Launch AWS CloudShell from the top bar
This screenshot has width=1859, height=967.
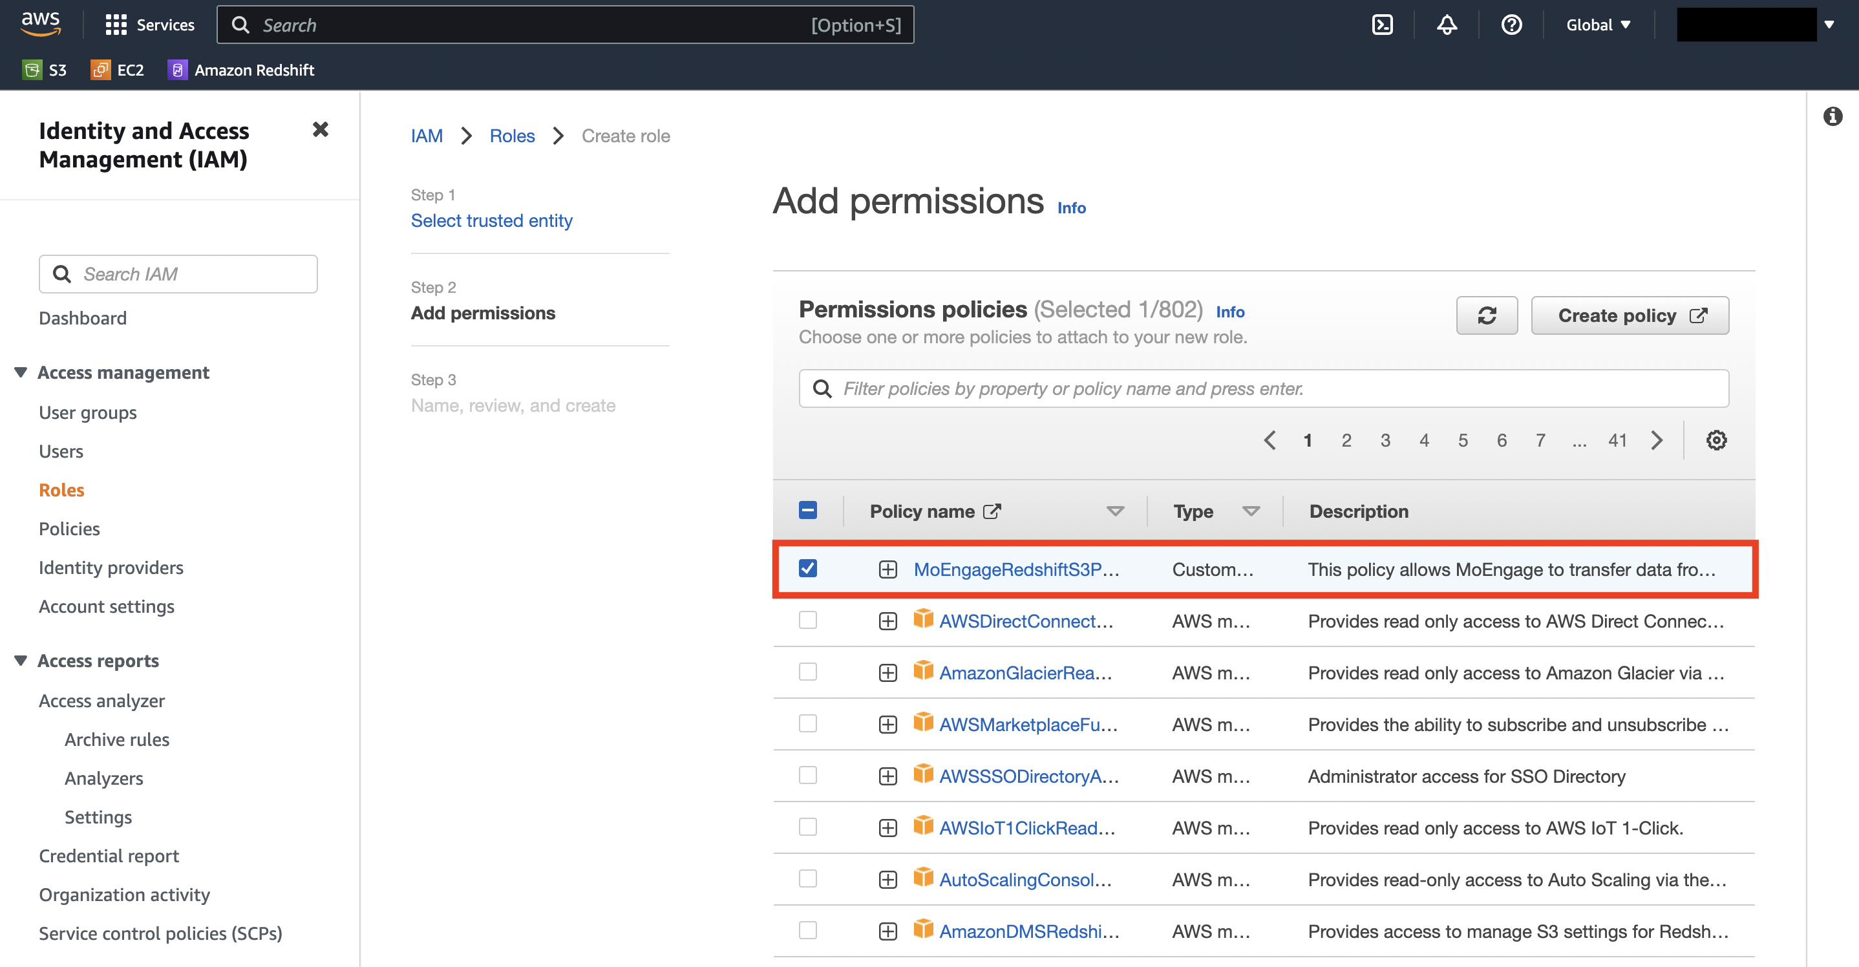tap(1383, 24)
